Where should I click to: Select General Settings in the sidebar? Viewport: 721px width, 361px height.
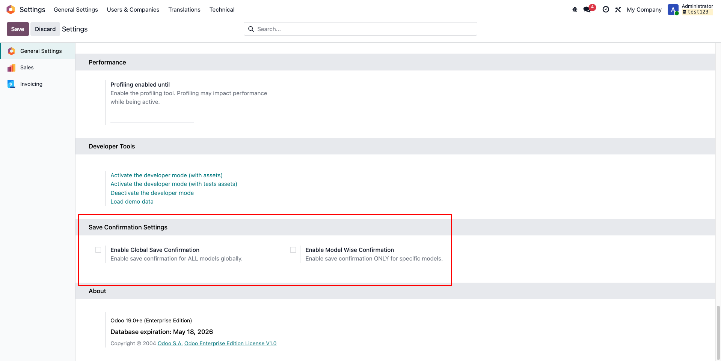click(38, 51)
